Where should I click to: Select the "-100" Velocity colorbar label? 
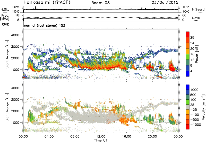pyautogui.click(x=195, y=115)
